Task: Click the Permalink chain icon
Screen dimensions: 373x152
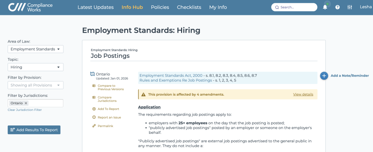Action: tap(94, 126)
